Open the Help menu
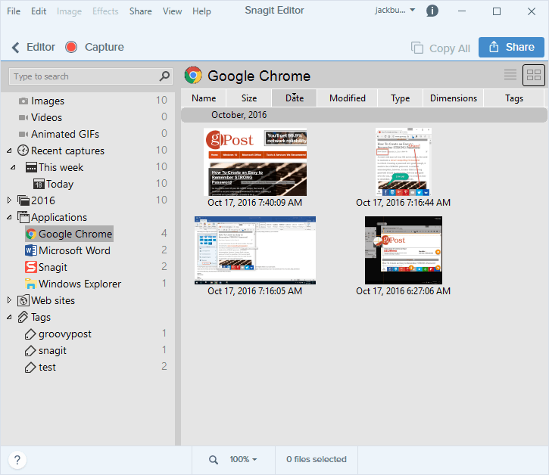The image size is (549, 475). [201, 11]
